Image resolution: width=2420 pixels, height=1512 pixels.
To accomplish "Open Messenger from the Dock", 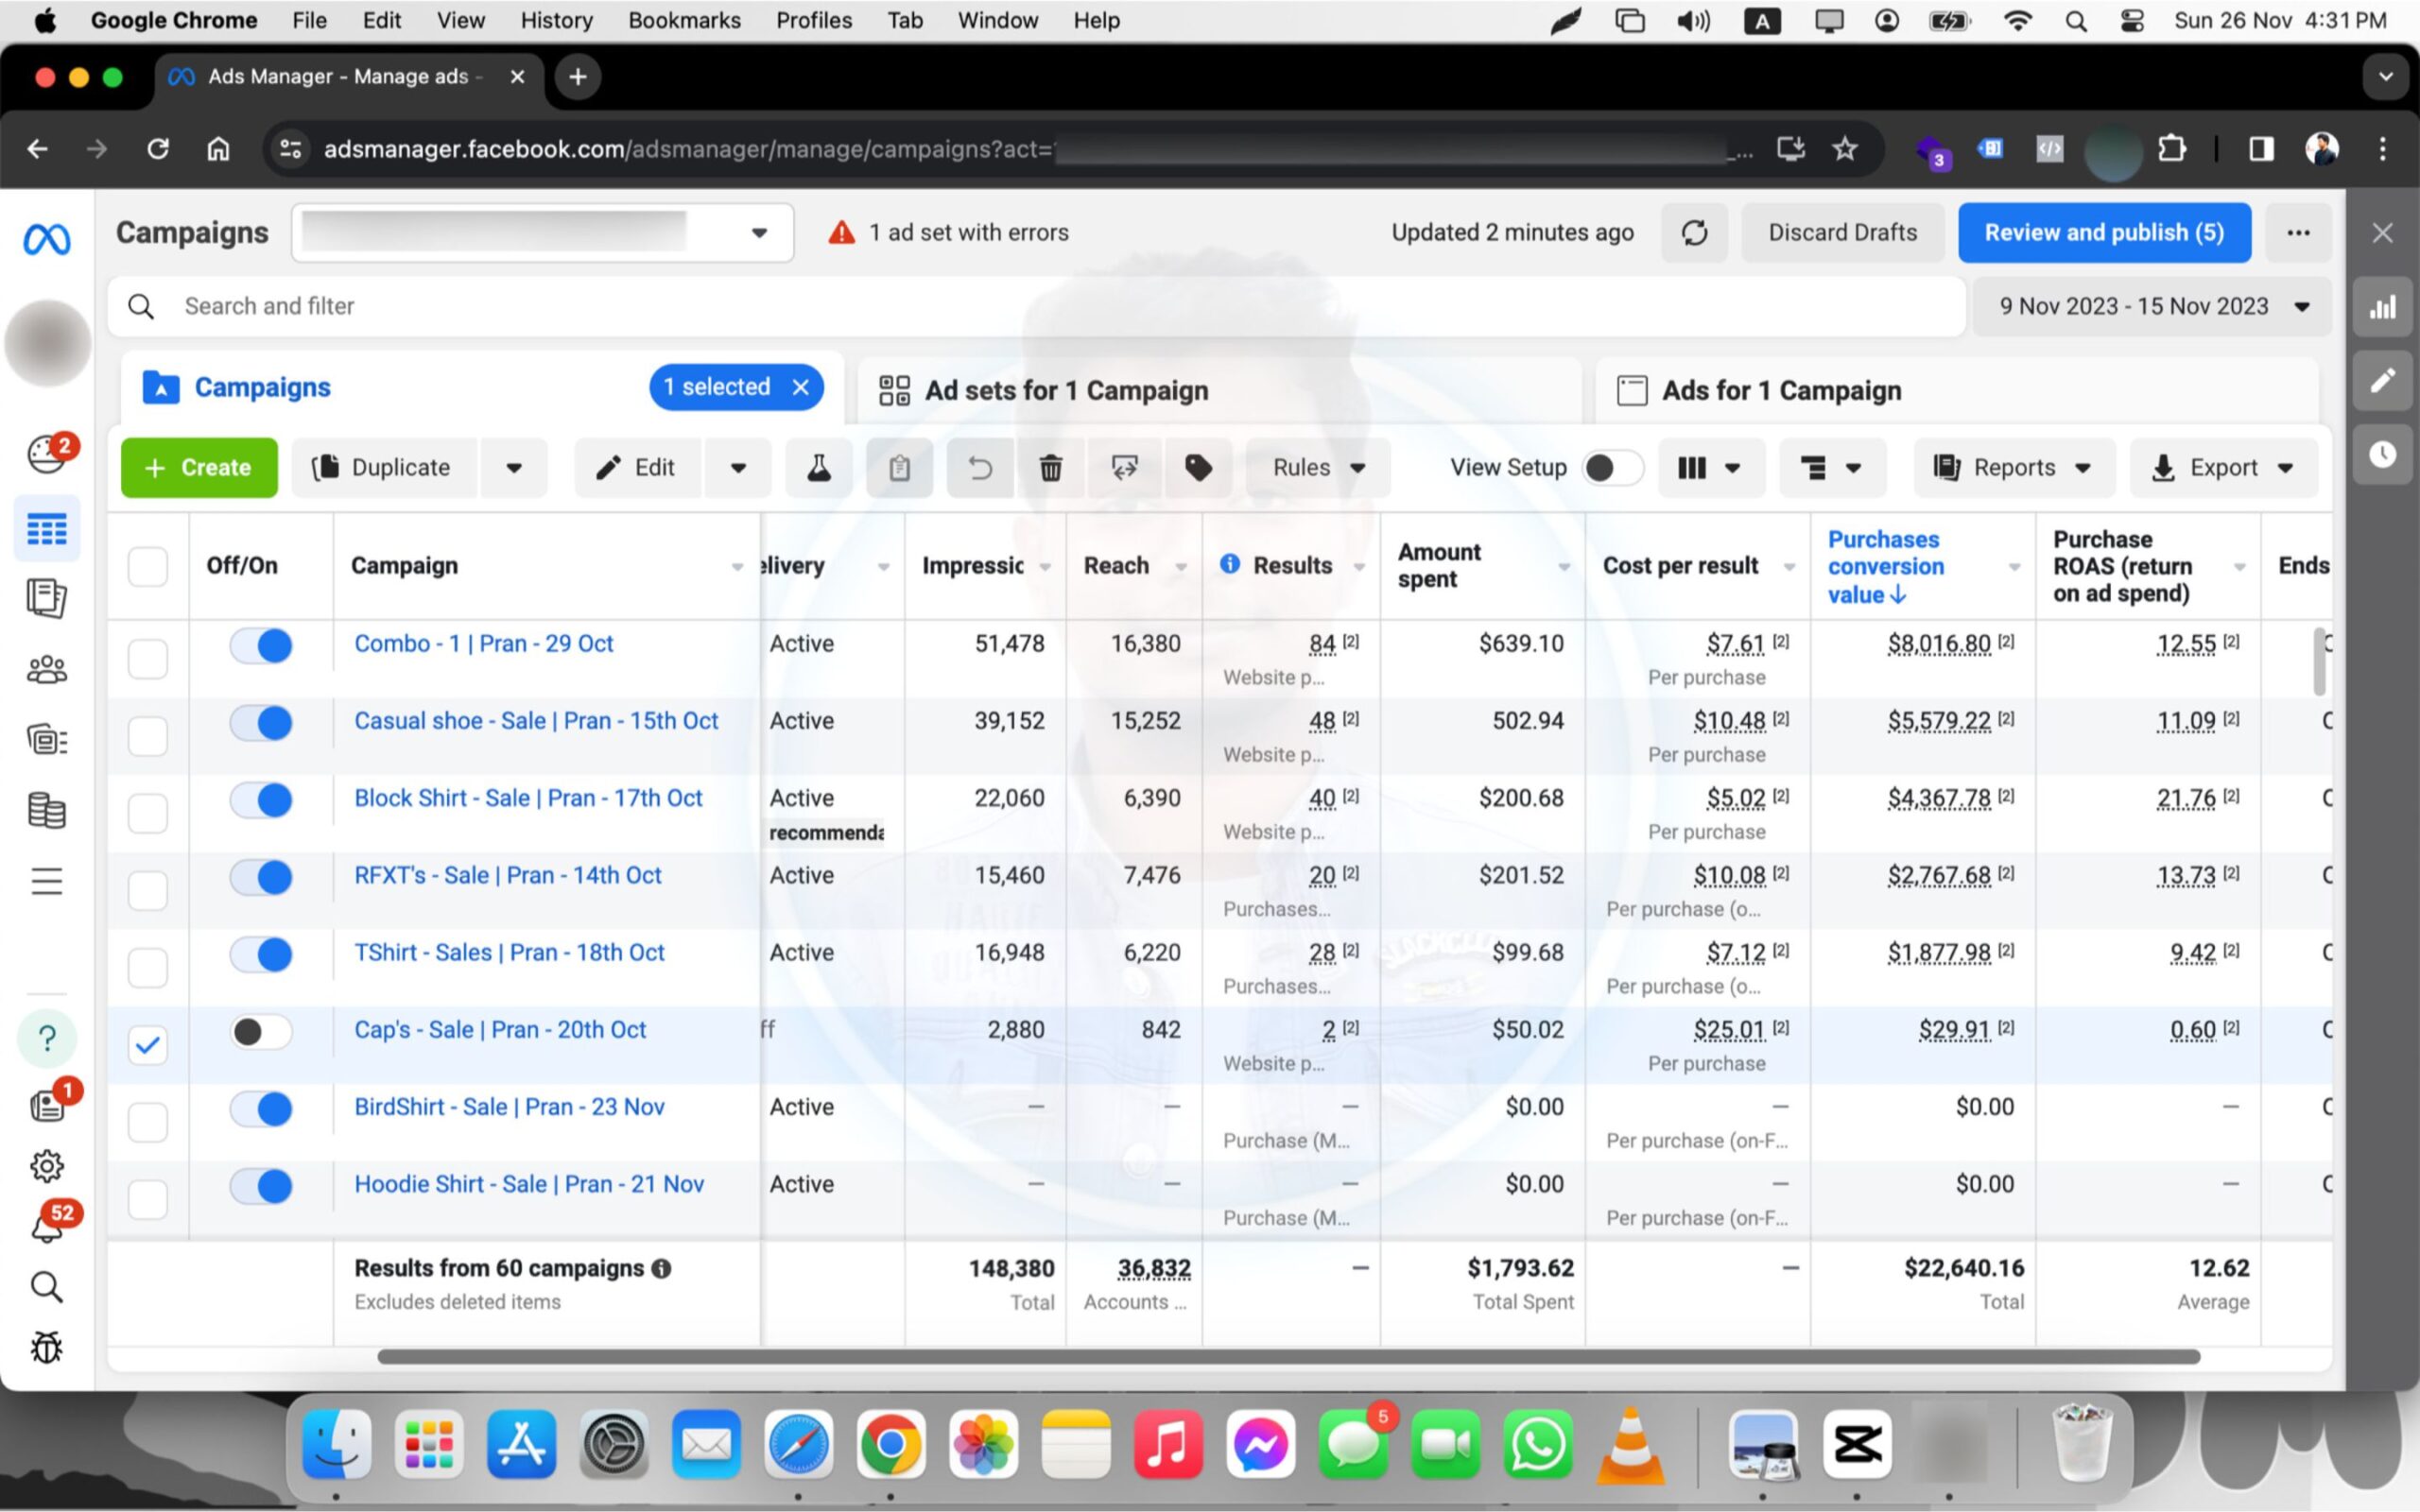I will (x=1260, y=1444).
